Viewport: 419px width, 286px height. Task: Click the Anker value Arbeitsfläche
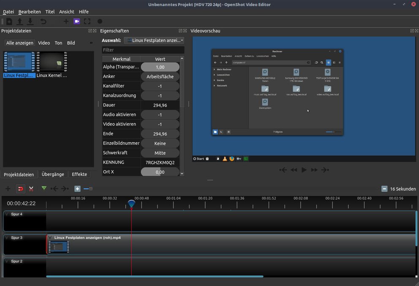point(160,77)
